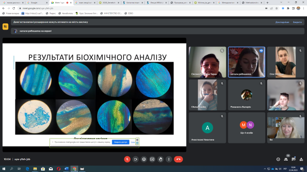Image resolution: width=307 pixels, height=172 pixels.
Task: Expand the Chrome tab search chevron
Action: point(281,2)
